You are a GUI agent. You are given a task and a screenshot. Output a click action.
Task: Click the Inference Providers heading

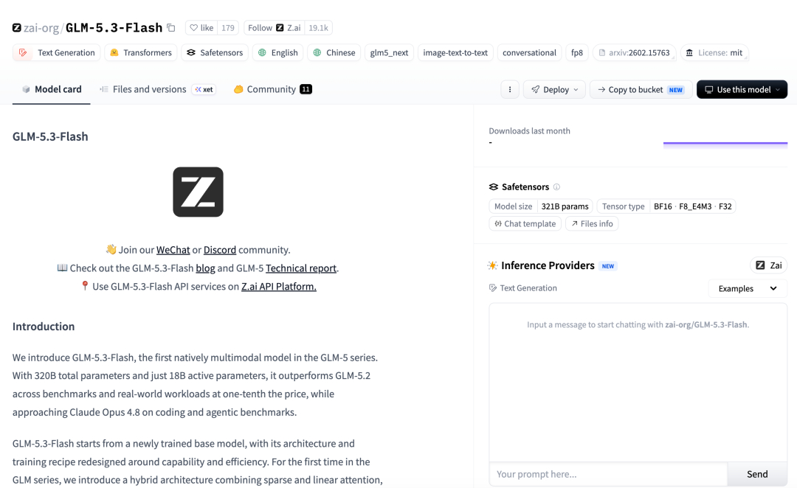tap(548, 265)
